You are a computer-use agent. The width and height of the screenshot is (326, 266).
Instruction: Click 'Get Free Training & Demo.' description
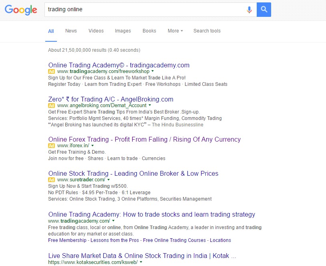point(77,152)
